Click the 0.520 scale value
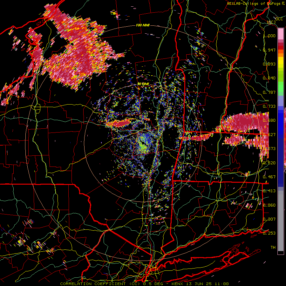Image resolution: width=286 pixels, height=286 pixels. pos(269,163)
